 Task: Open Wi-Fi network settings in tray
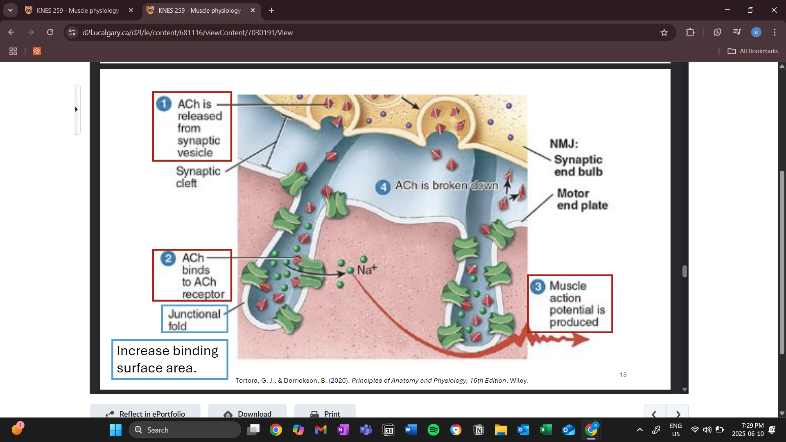[x=695, y=430]
